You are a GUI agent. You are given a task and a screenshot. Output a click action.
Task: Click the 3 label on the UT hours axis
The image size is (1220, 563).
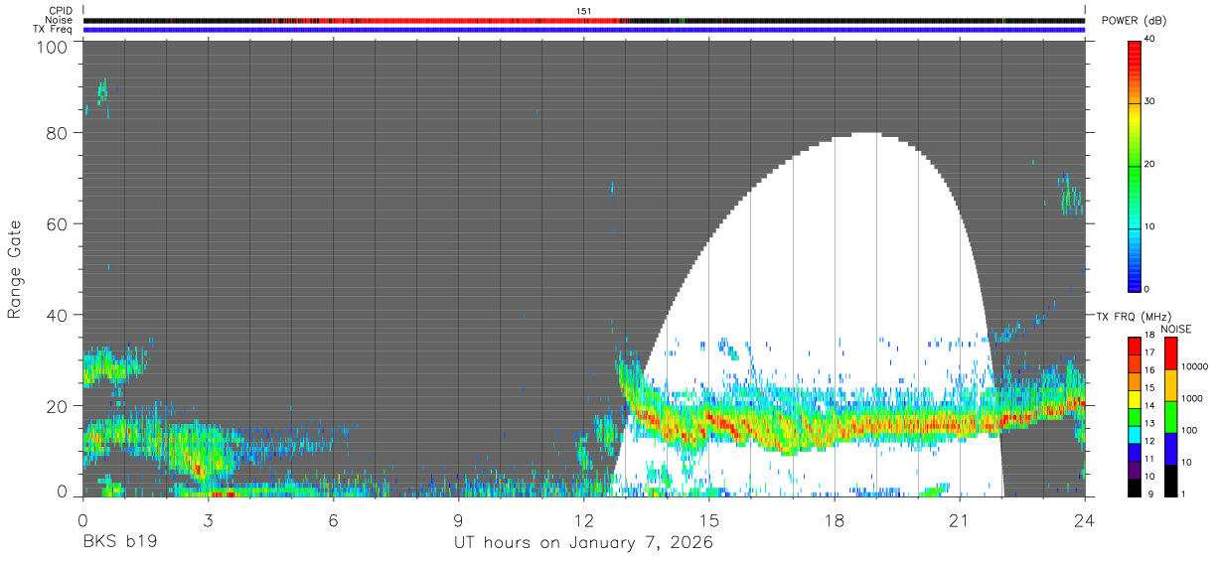click(x=208, y=521)
